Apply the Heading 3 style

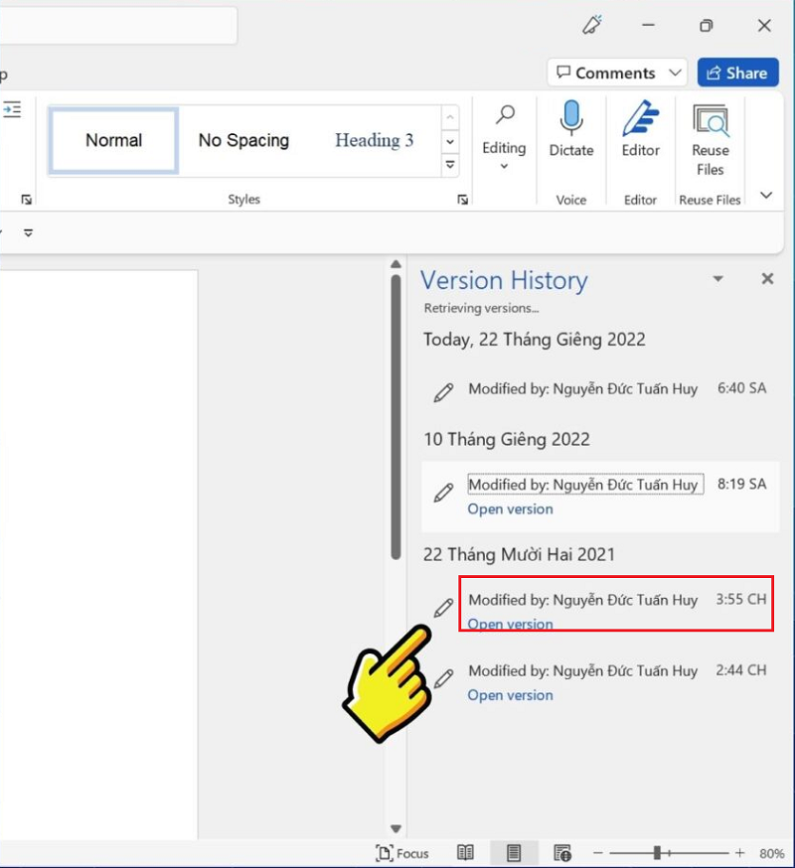[x=374, y=141]
